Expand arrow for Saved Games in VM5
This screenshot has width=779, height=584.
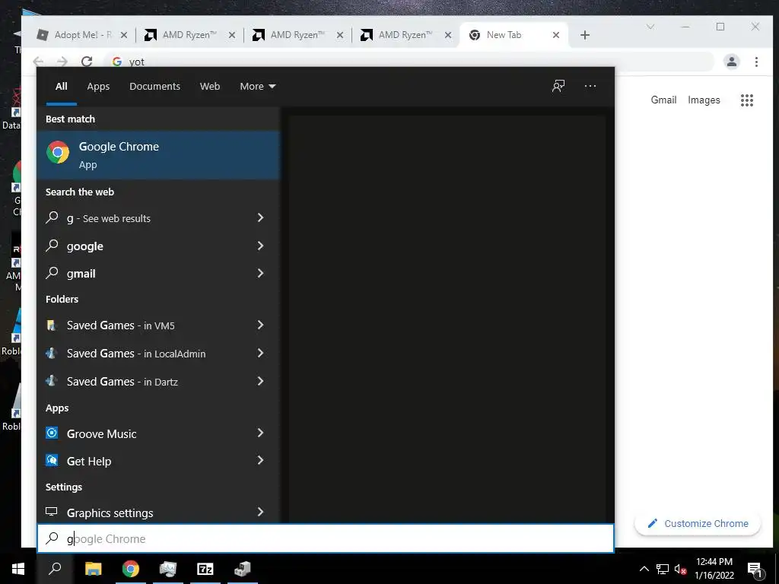tap(260, 325)
